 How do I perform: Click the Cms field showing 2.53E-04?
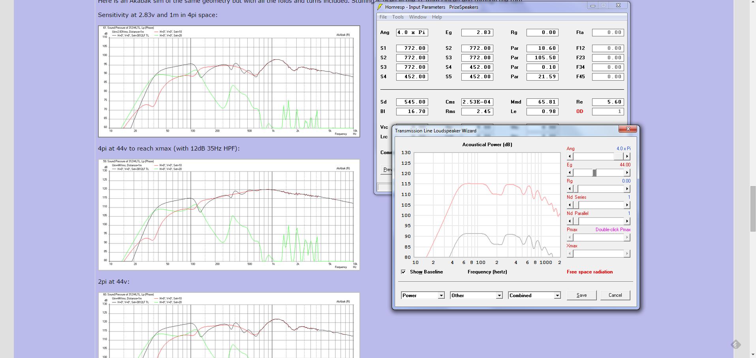(x=477, y=102)
